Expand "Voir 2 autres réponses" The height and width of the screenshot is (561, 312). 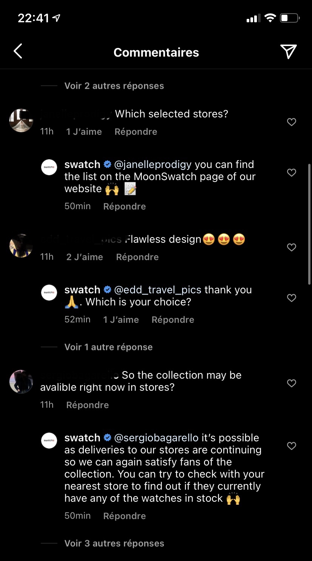(114, 86)
